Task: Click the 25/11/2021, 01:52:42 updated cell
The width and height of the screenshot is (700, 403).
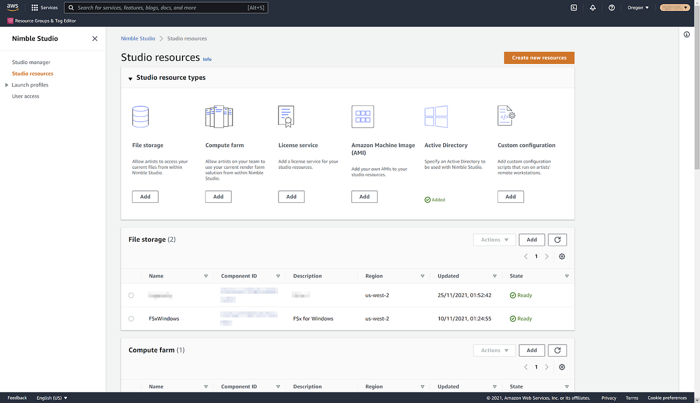Action: click(464, 296)
